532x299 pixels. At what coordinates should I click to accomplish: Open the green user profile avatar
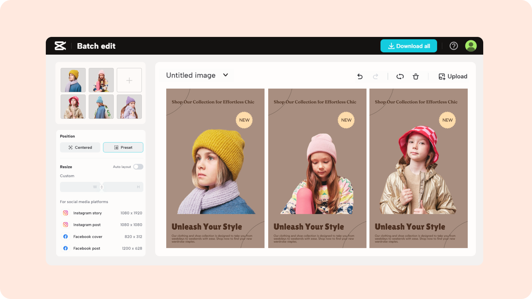point(471,46)
